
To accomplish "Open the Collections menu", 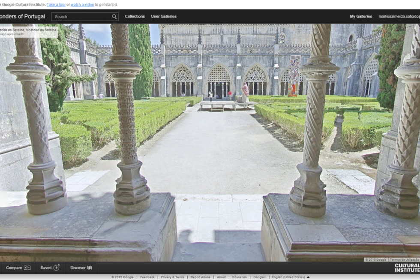I will pos(135,17).
